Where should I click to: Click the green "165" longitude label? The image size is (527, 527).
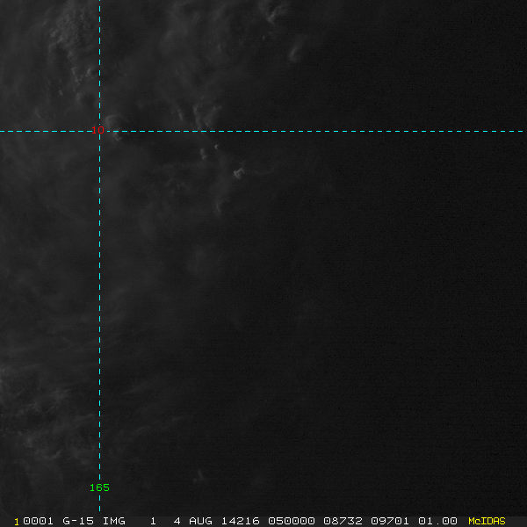[x=99, y=487]
